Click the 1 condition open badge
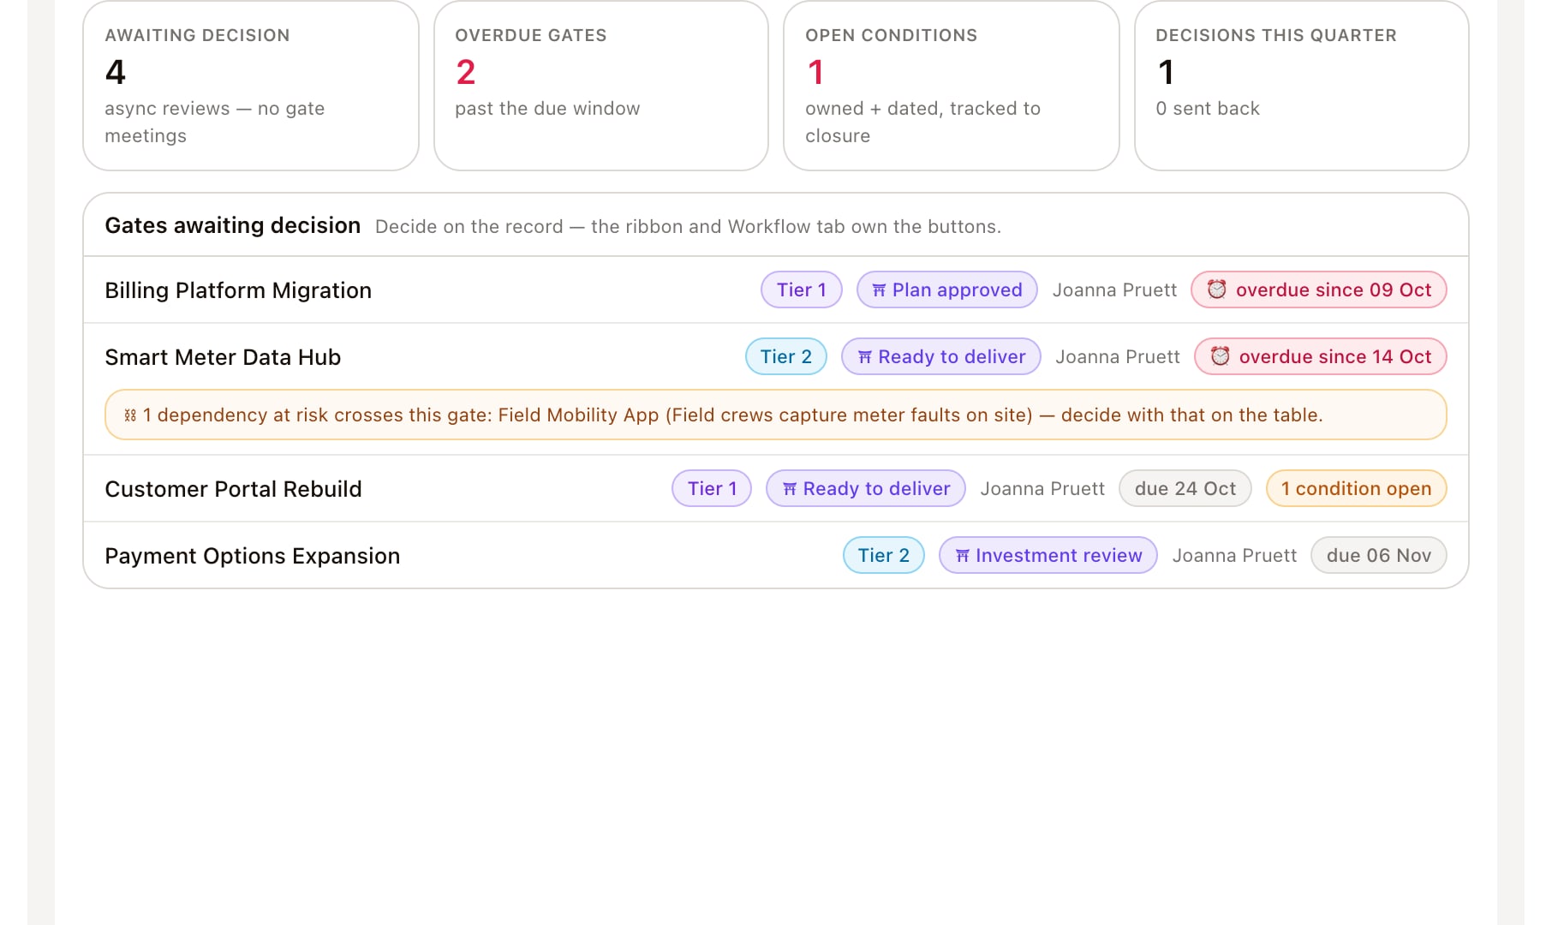The width and height of the screenshot is (1552, 925). pyautogui.click(x=1357, y=488)
